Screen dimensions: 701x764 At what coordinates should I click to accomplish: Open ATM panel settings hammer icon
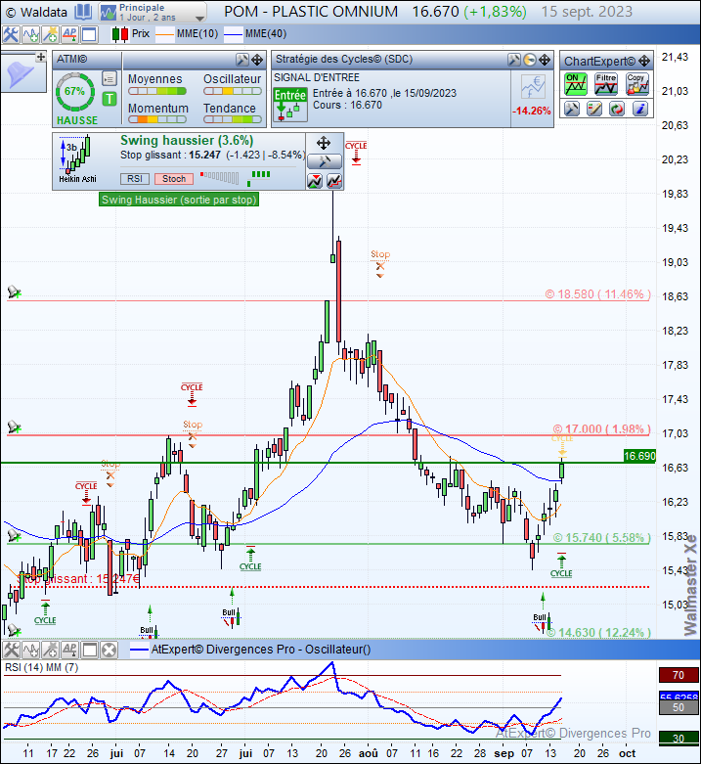241,60
